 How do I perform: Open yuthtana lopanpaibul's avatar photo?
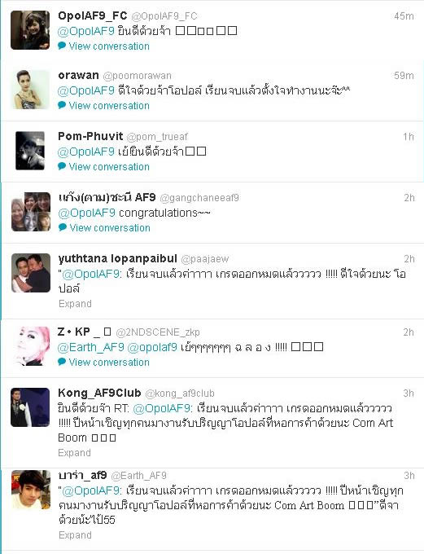pos(31,273)
